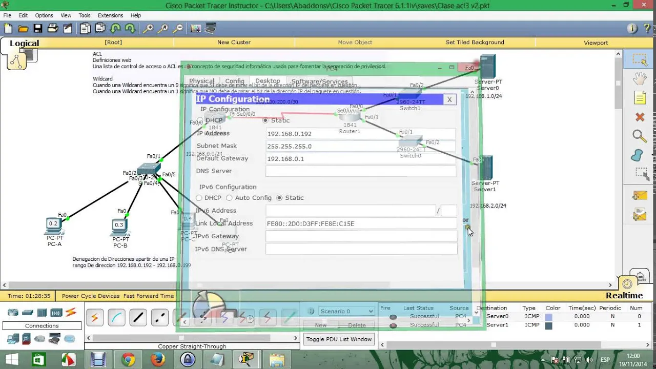Open the Custom Devices Dialog icon
Image resolution: width=656 pixels, height=369 pixels.
coord(210,29)
